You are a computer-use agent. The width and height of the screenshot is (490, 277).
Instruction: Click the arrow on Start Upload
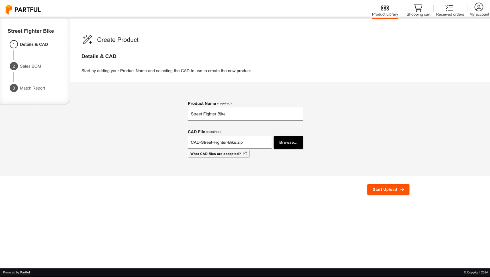click(402, 189)
